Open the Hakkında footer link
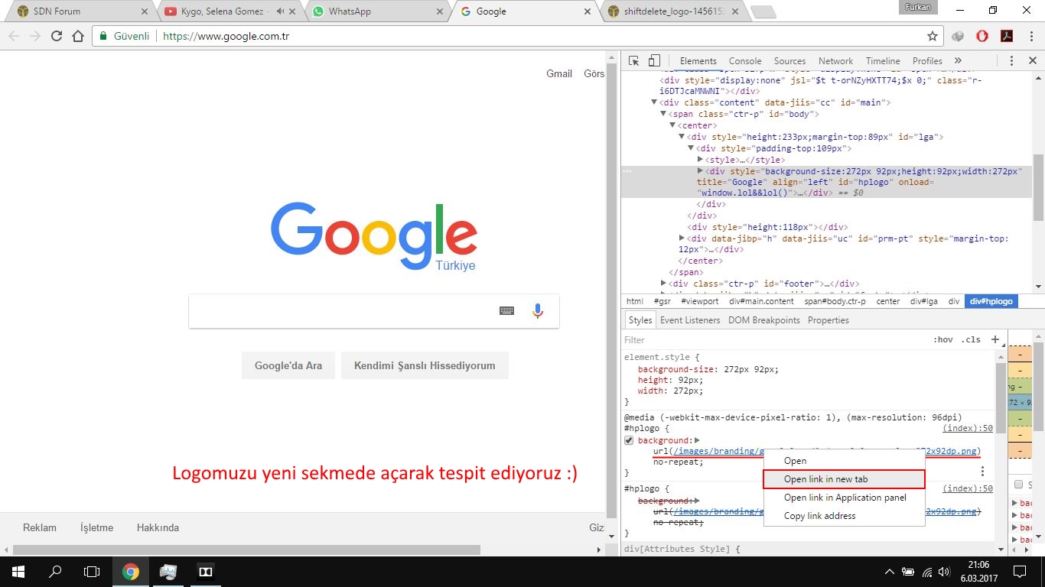 click(158, 527)
